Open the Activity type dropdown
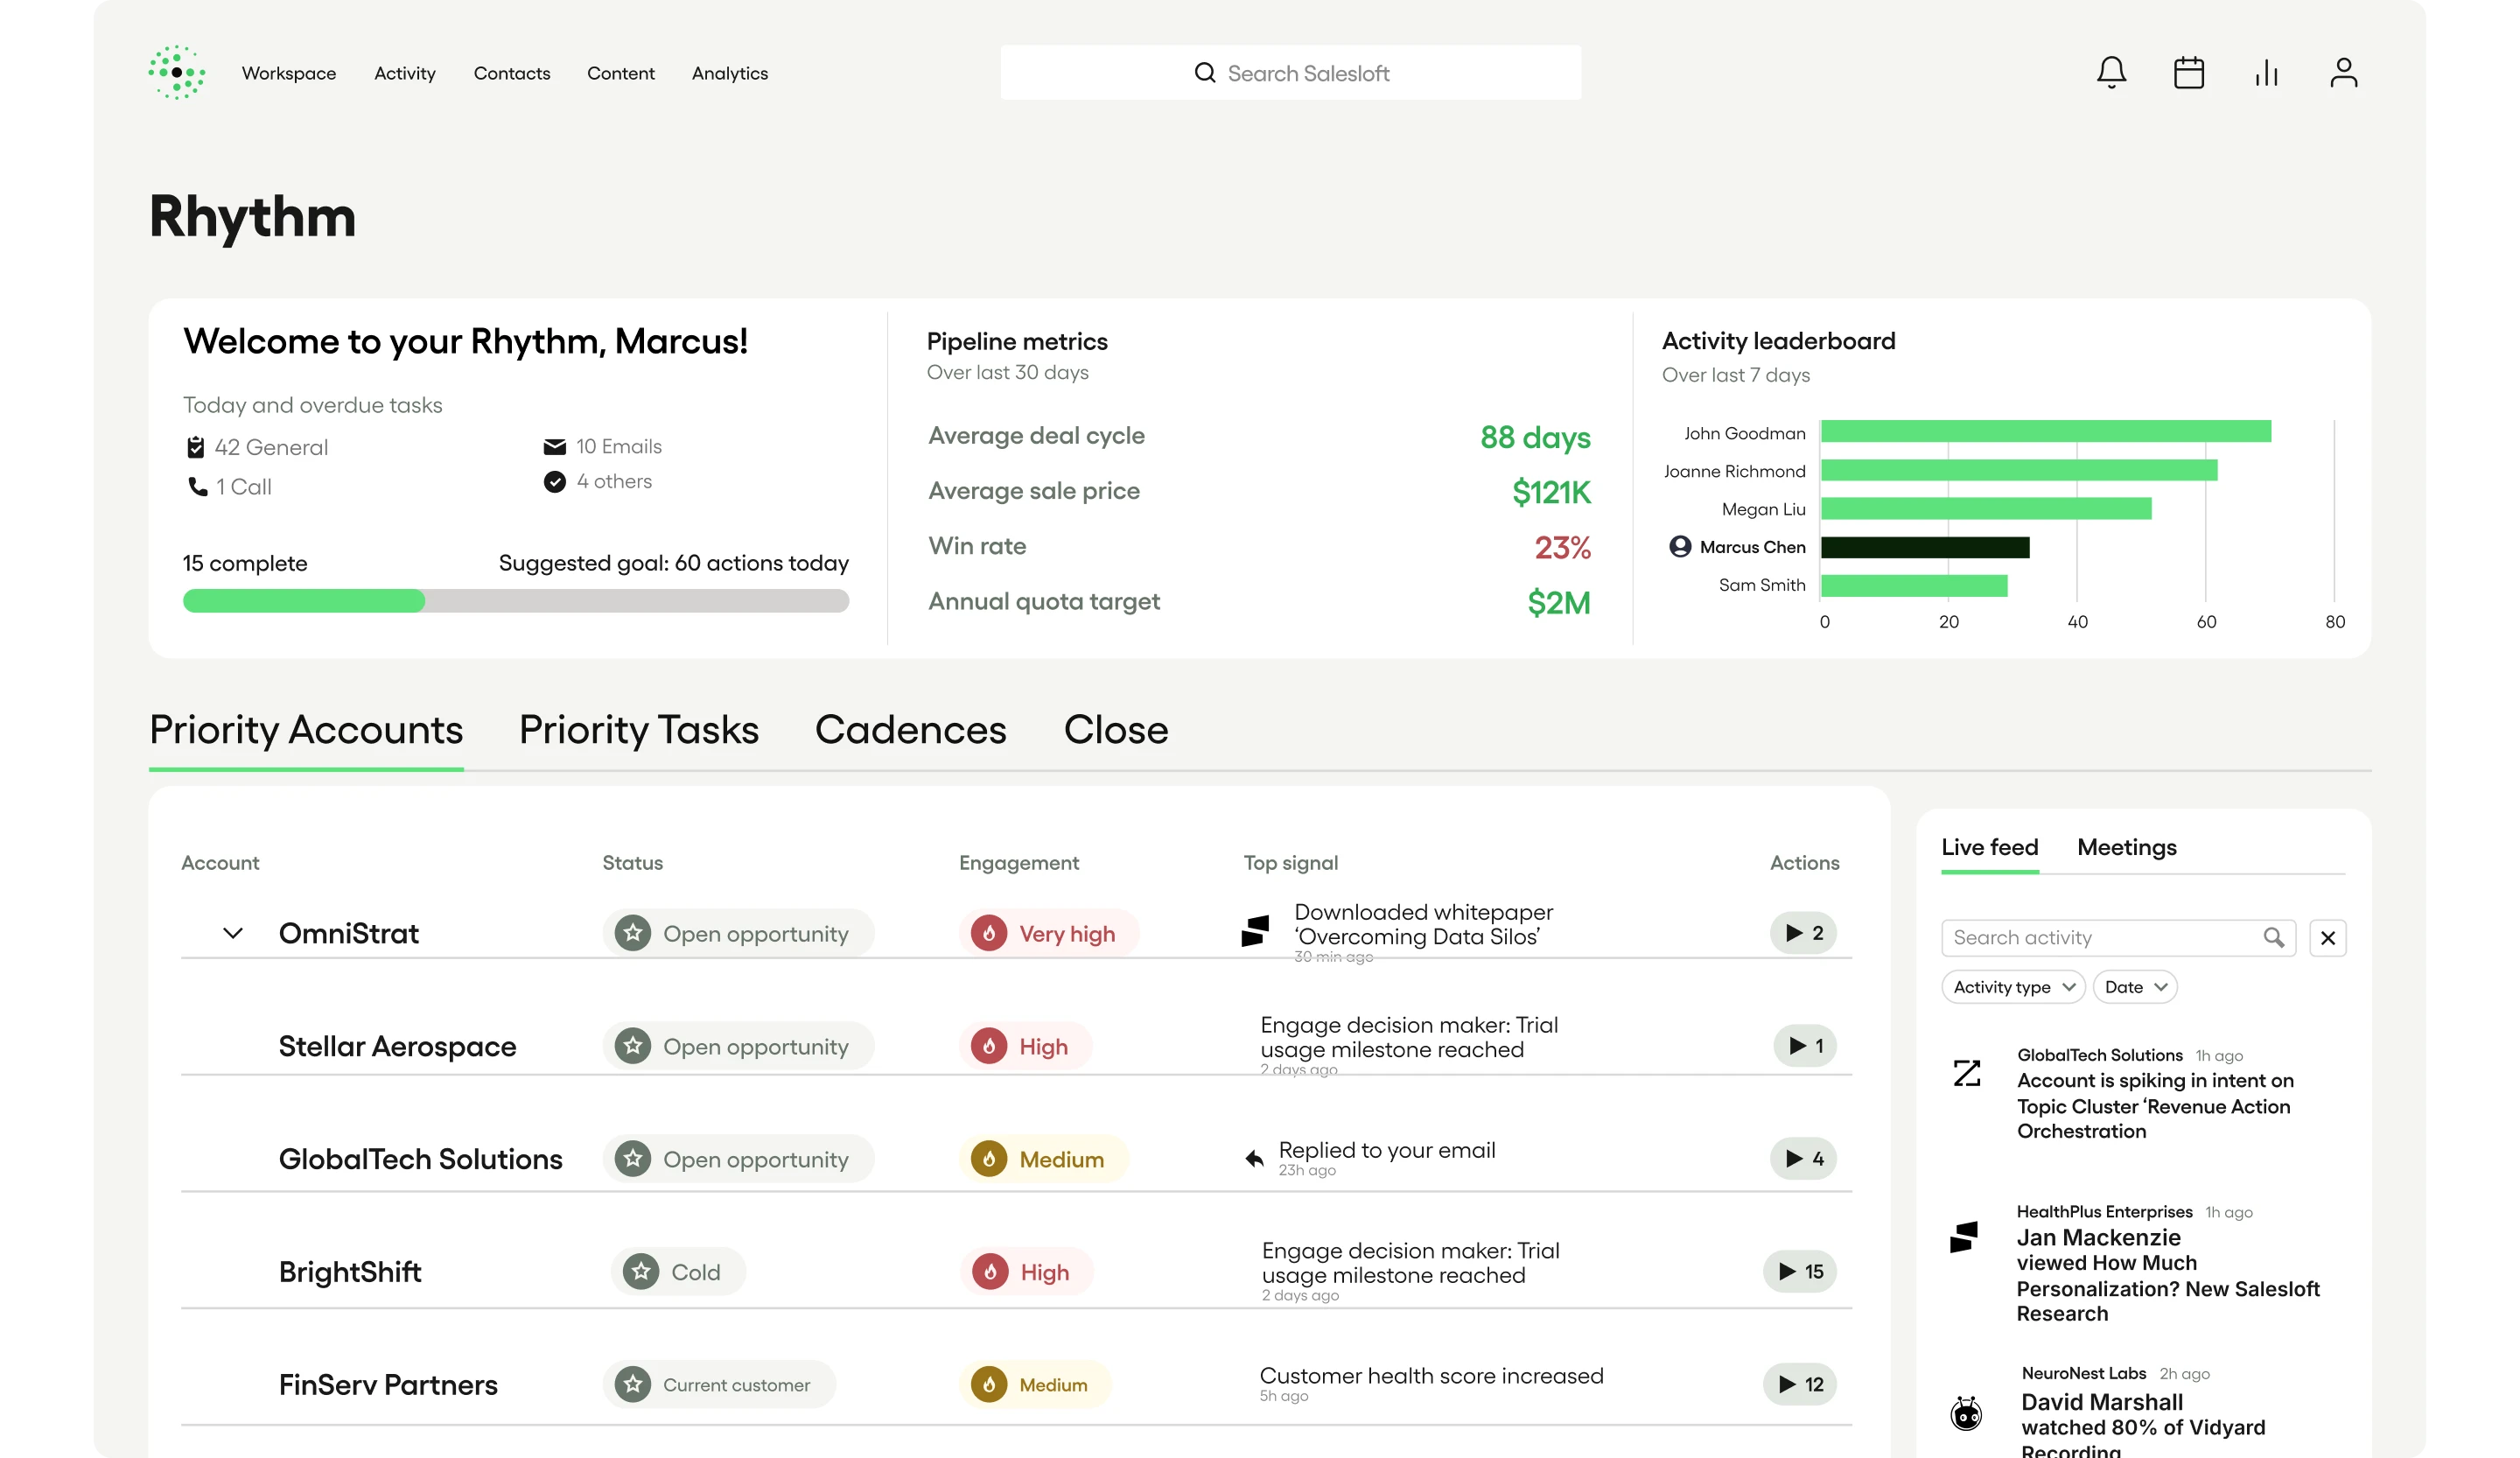2520x1458 pixels. pos(2012,987)
